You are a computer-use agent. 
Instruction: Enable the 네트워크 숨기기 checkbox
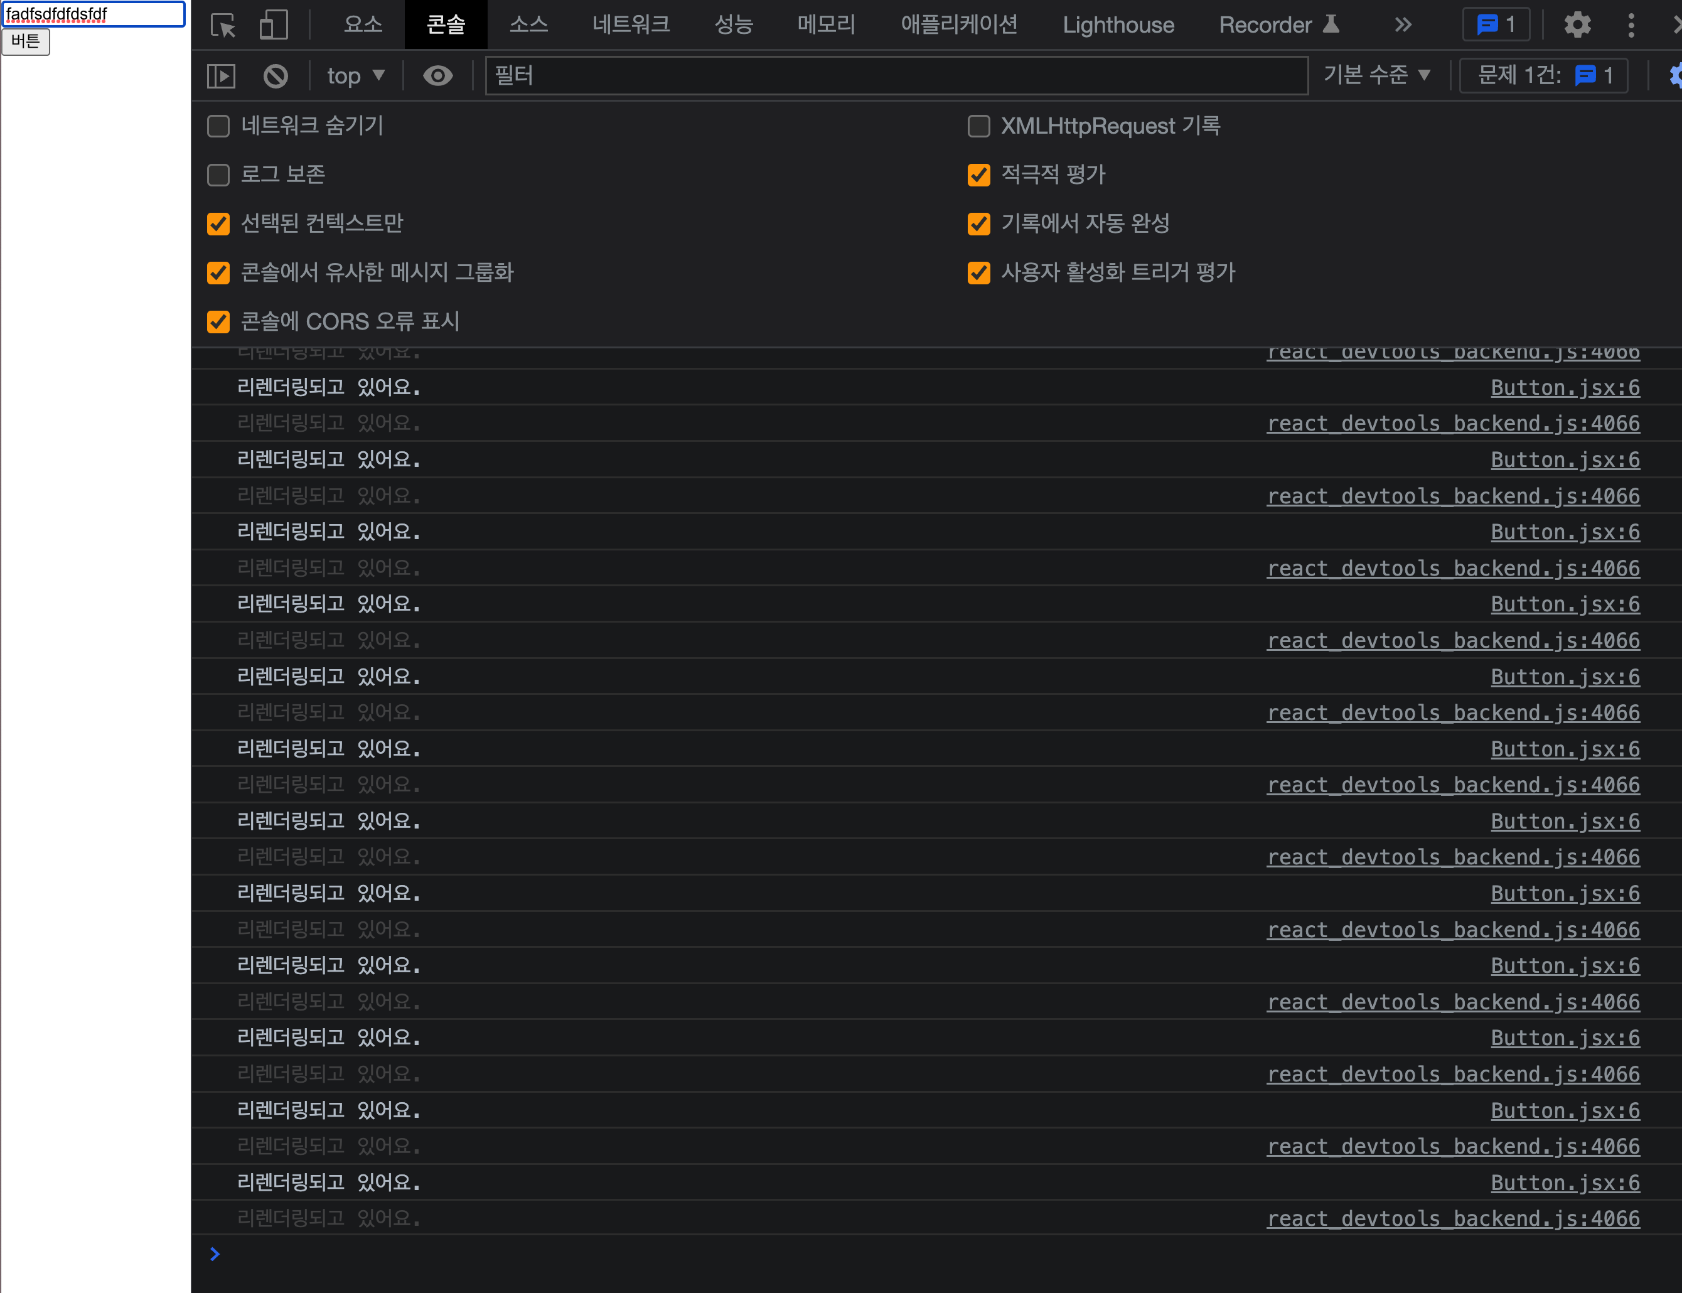(218, 126)
